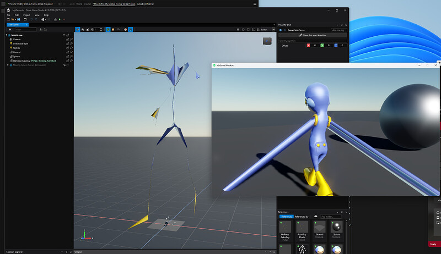Undo the last action
The height and width of the screenshot is (254, 441).
tap(31, 19)
